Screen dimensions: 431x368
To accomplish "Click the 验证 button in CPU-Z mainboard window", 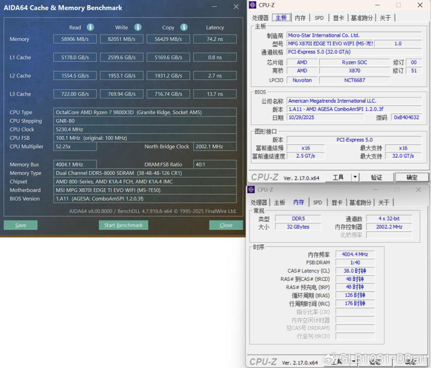I will (377, 178).
